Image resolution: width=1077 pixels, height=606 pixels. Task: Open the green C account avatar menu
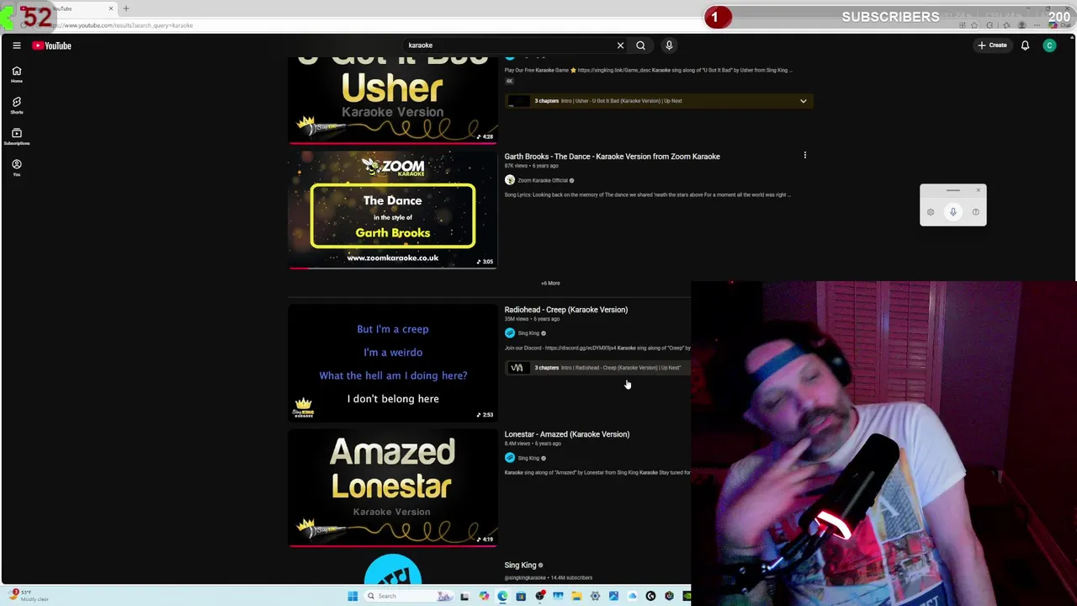click(1049, 45)
